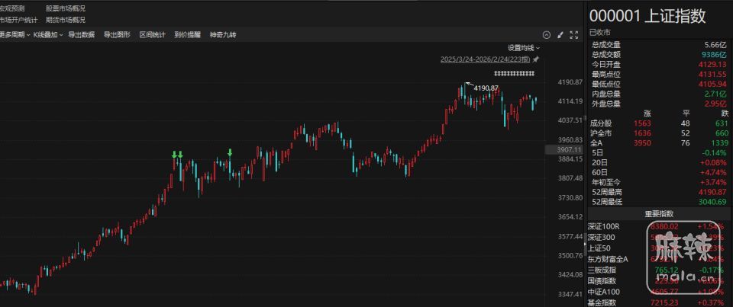Viewport: 733px width, 307px height.
Task: Click the double green arrow chart marker
Action: [177, 155]
